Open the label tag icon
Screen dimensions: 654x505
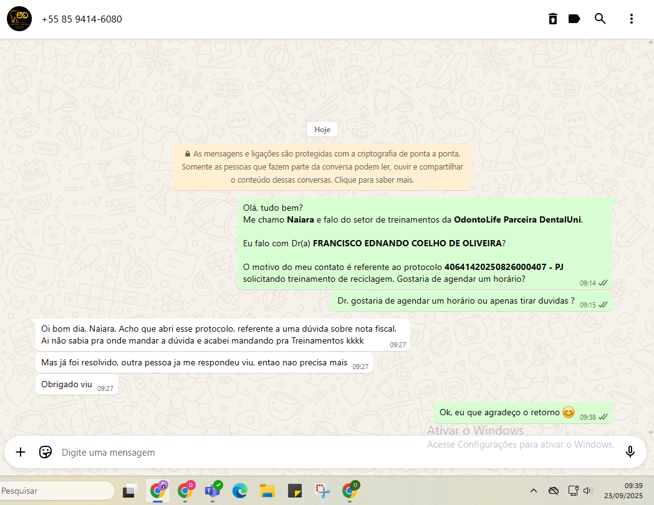(574, 19)
